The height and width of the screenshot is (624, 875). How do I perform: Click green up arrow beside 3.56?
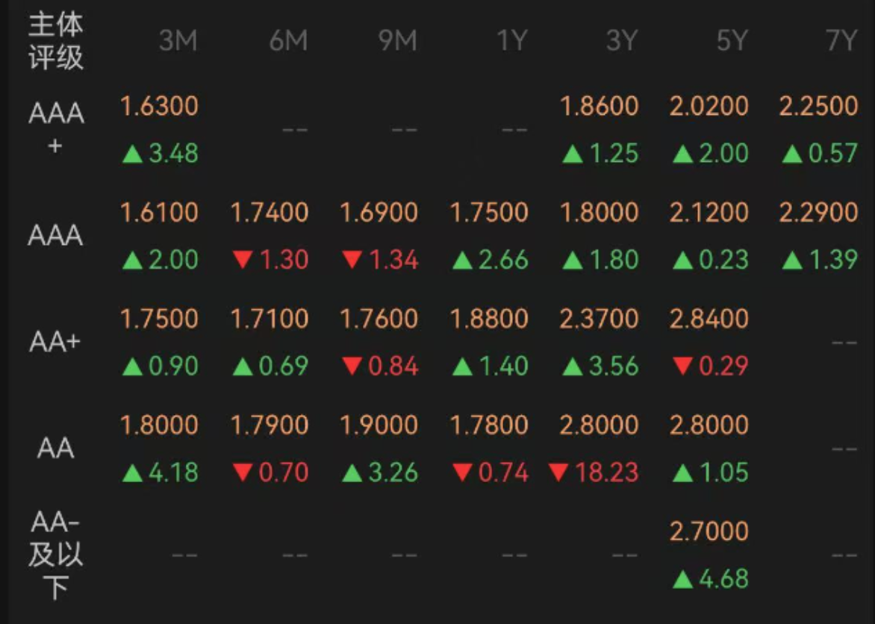(x=573, y=367)
